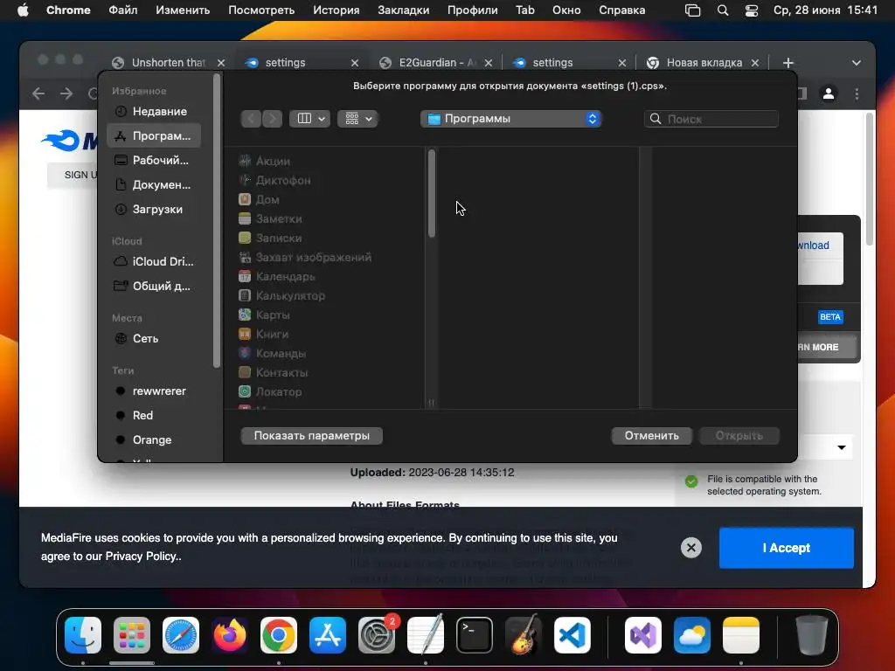Open the operating system dropdown arrow on MediaFire page
This screenshot has height=671, width=895.
tap(842, 447)
